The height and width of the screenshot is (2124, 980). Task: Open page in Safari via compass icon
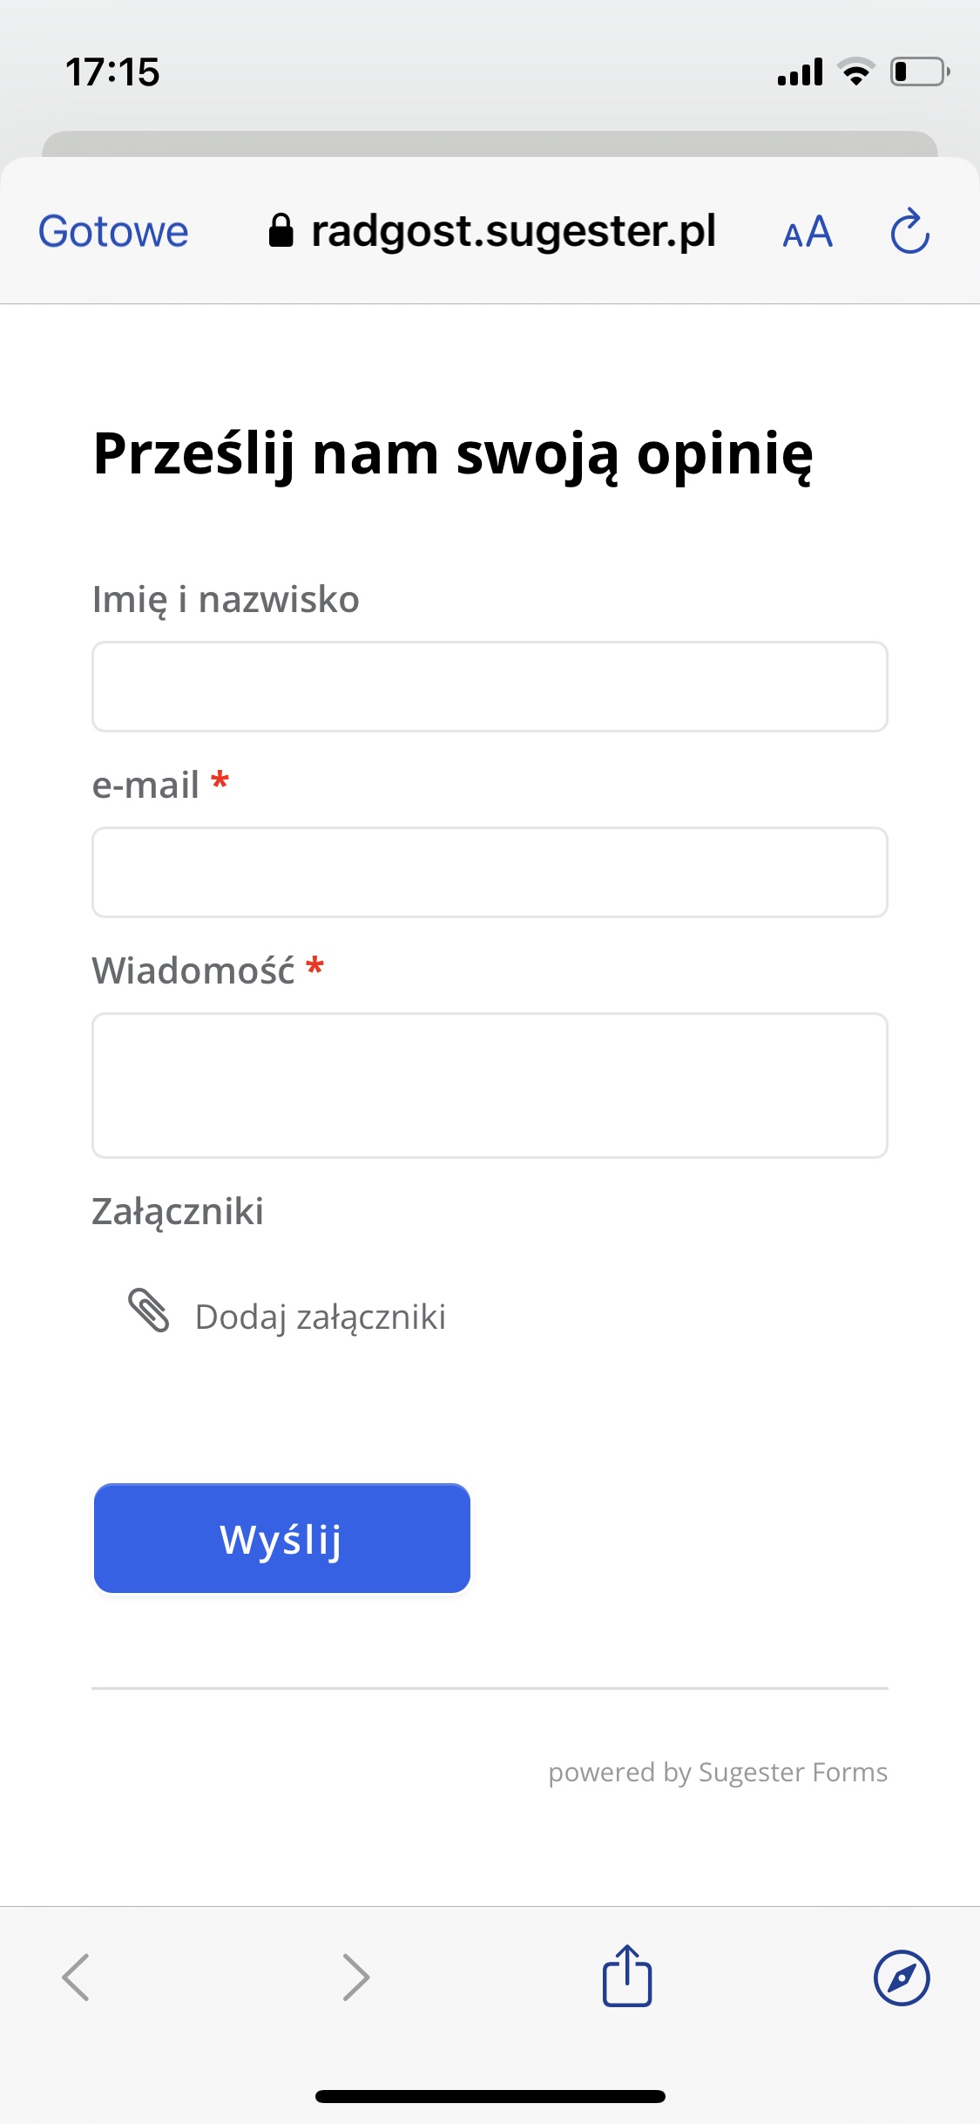902,1977
